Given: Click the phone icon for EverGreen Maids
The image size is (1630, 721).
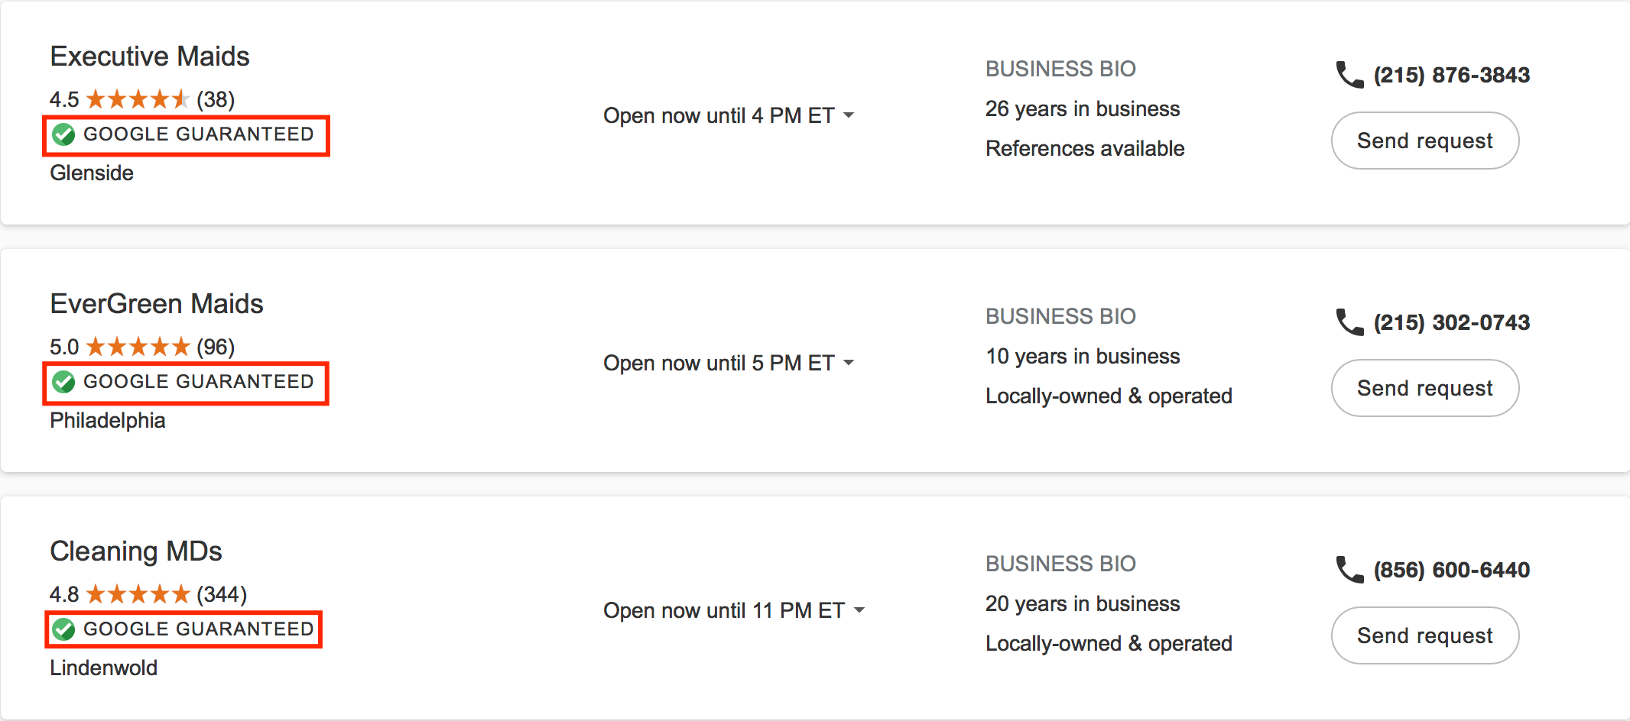Looking at the screenshot, I should click(x=1349, y=322).
